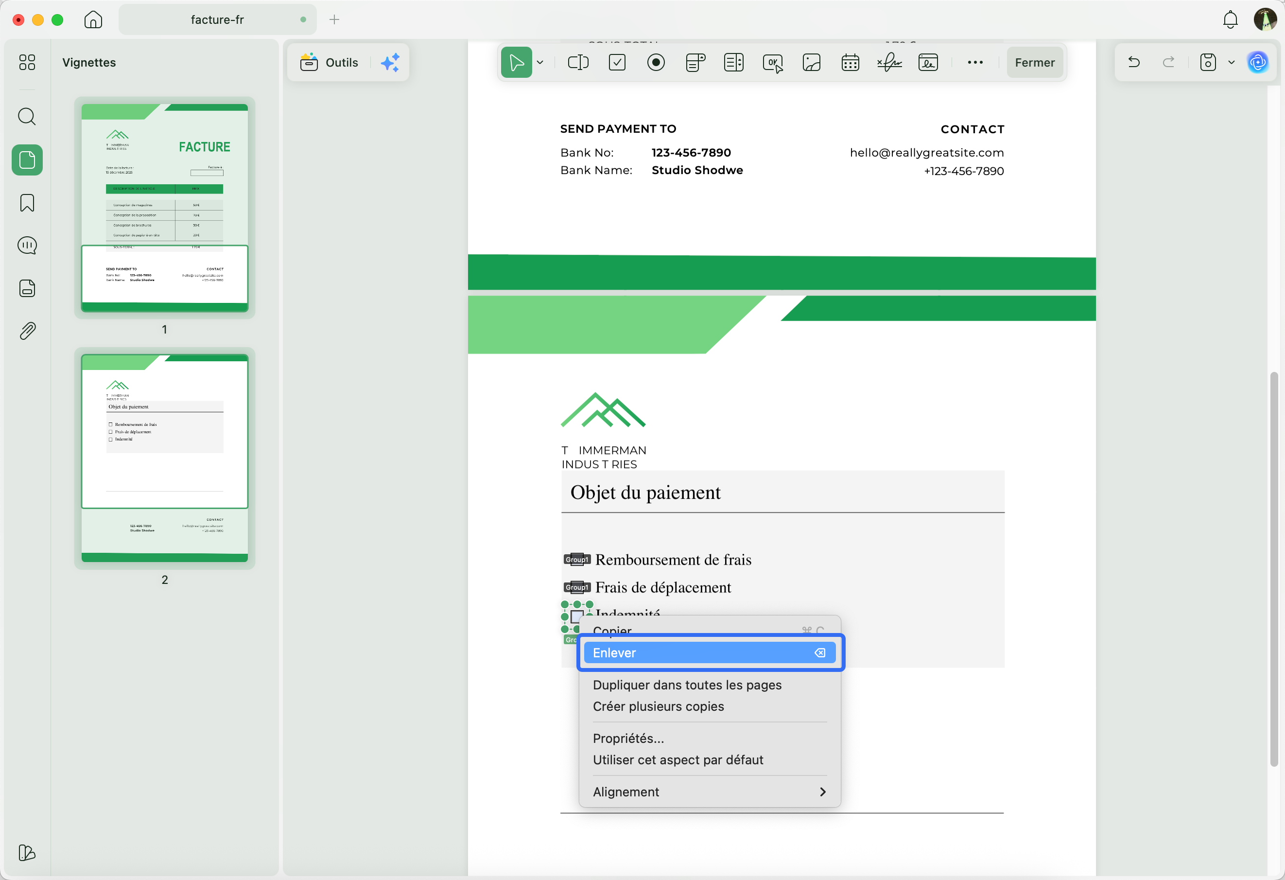
Task: Click the vertical document scrollbar
Action: (x=1274, y=569)
